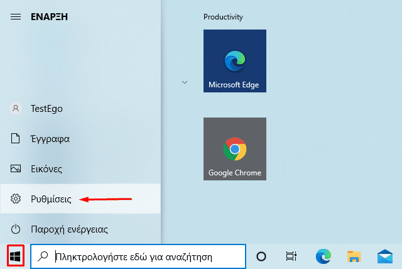Click the magnifier icon in search box
Screen dimensions: 402x269
(x=43, y=256)
